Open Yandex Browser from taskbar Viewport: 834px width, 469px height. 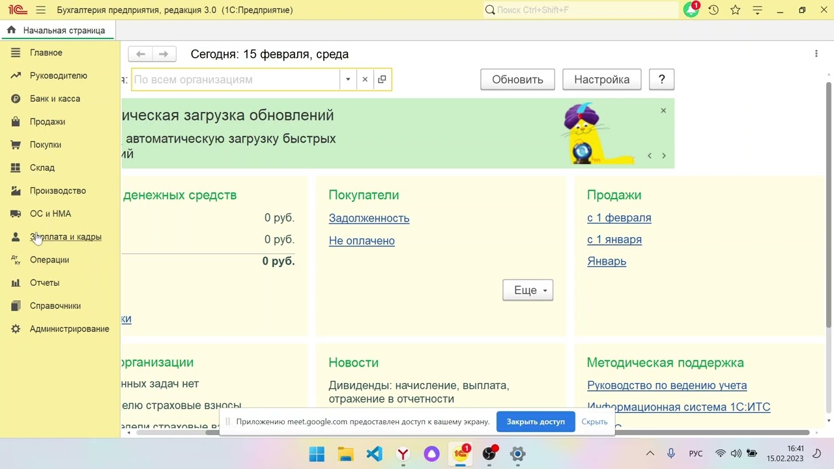point(403,454)
